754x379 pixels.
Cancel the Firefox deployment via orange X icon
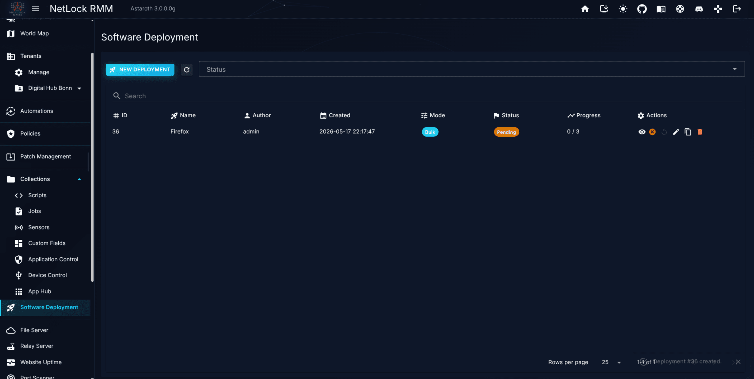652,132
